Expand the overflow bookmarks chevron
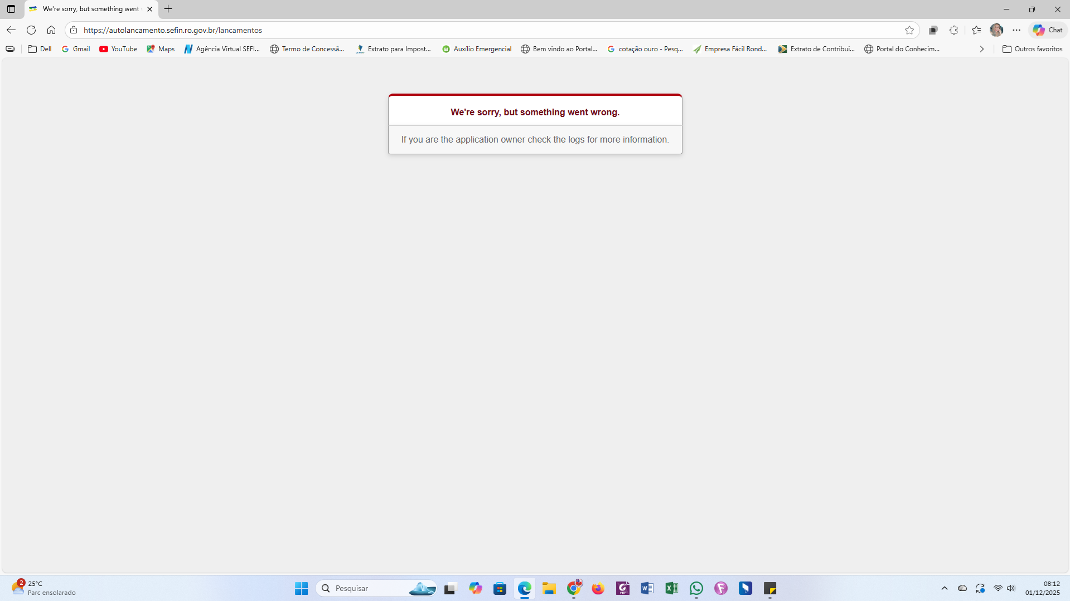 [981, 49]
